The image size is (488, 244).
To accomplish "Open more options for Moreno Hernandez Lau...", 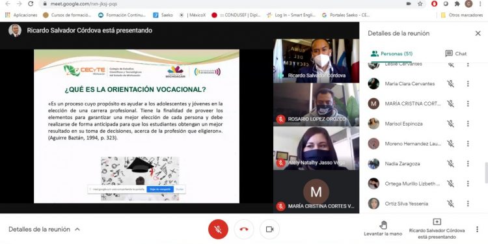I will 467,144.
